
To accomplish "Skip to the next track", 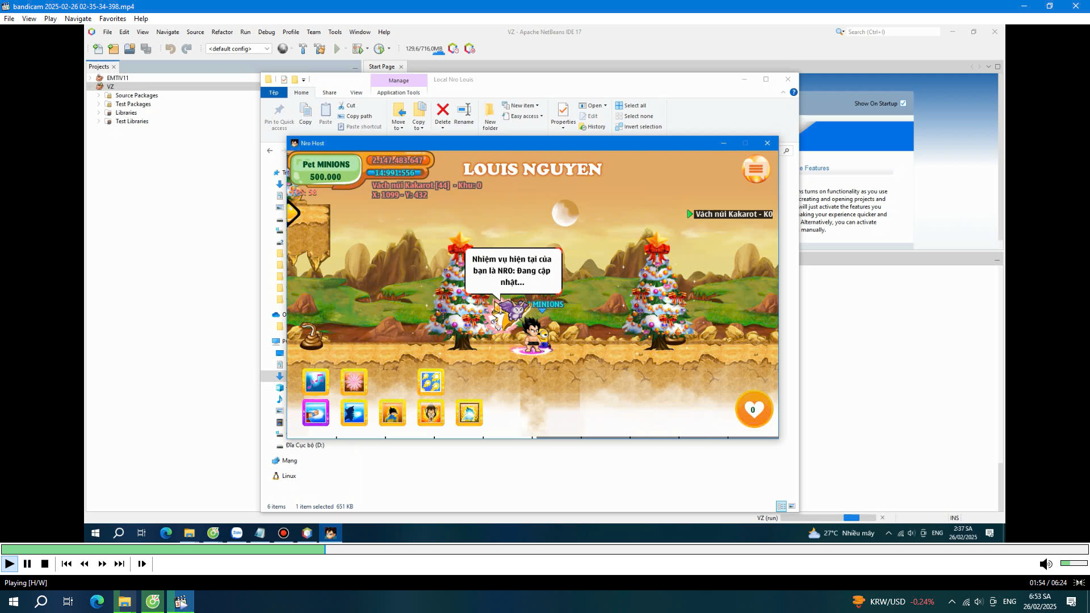I will point(119,564).
